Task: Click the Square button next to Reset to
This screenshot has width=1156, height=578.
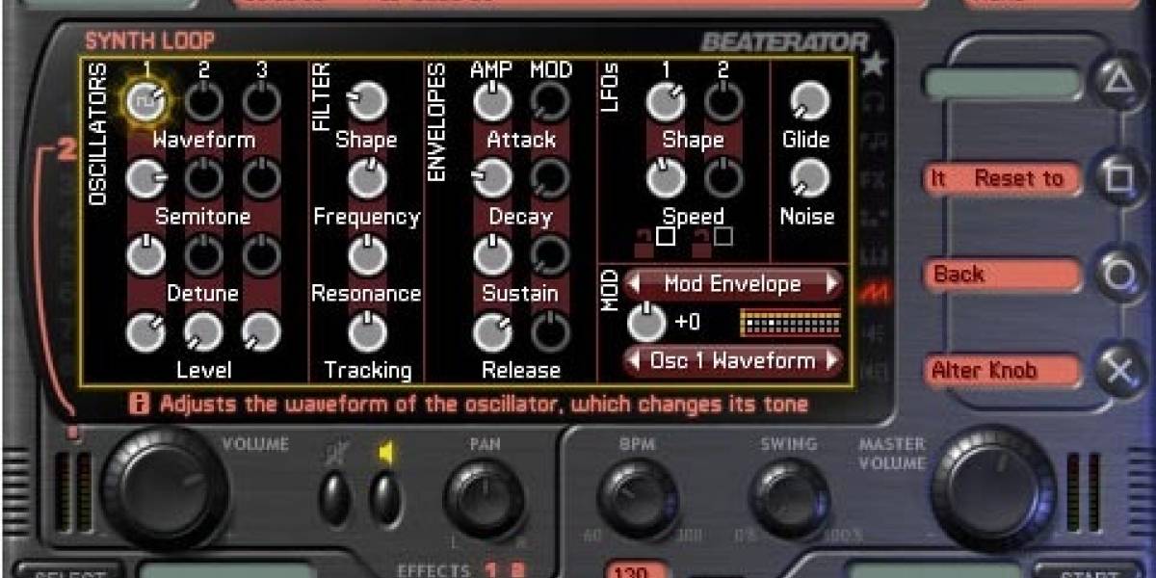Action: point(1117,178)
